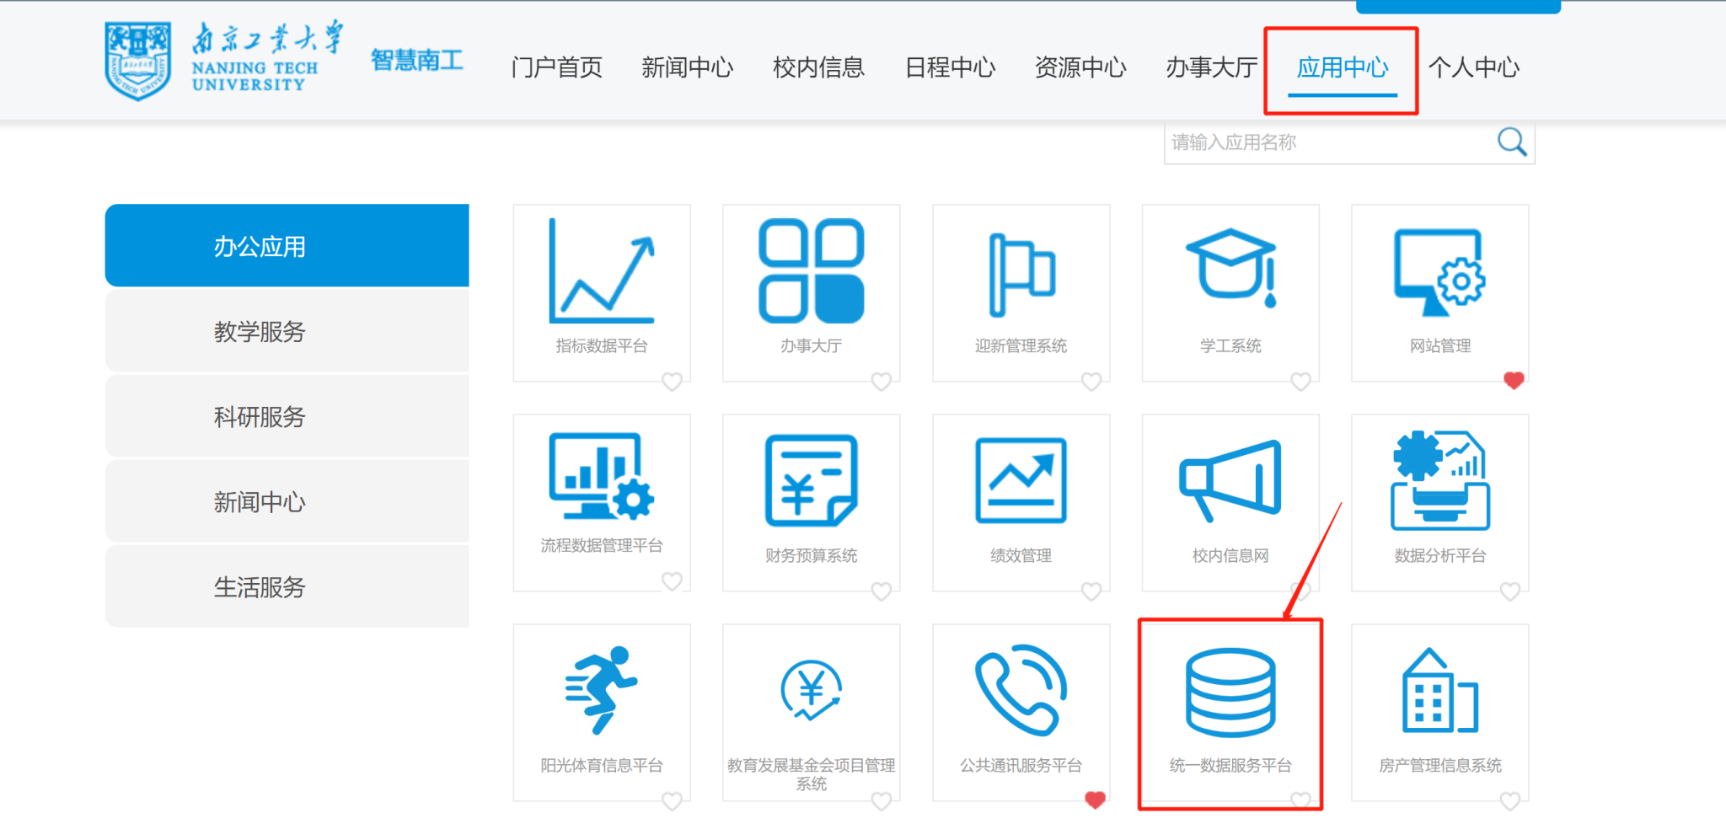Toggle the heart on 学工系统
This screenshot has height=829, width=1726.
pyautogui.click(x=1300, y=382)
